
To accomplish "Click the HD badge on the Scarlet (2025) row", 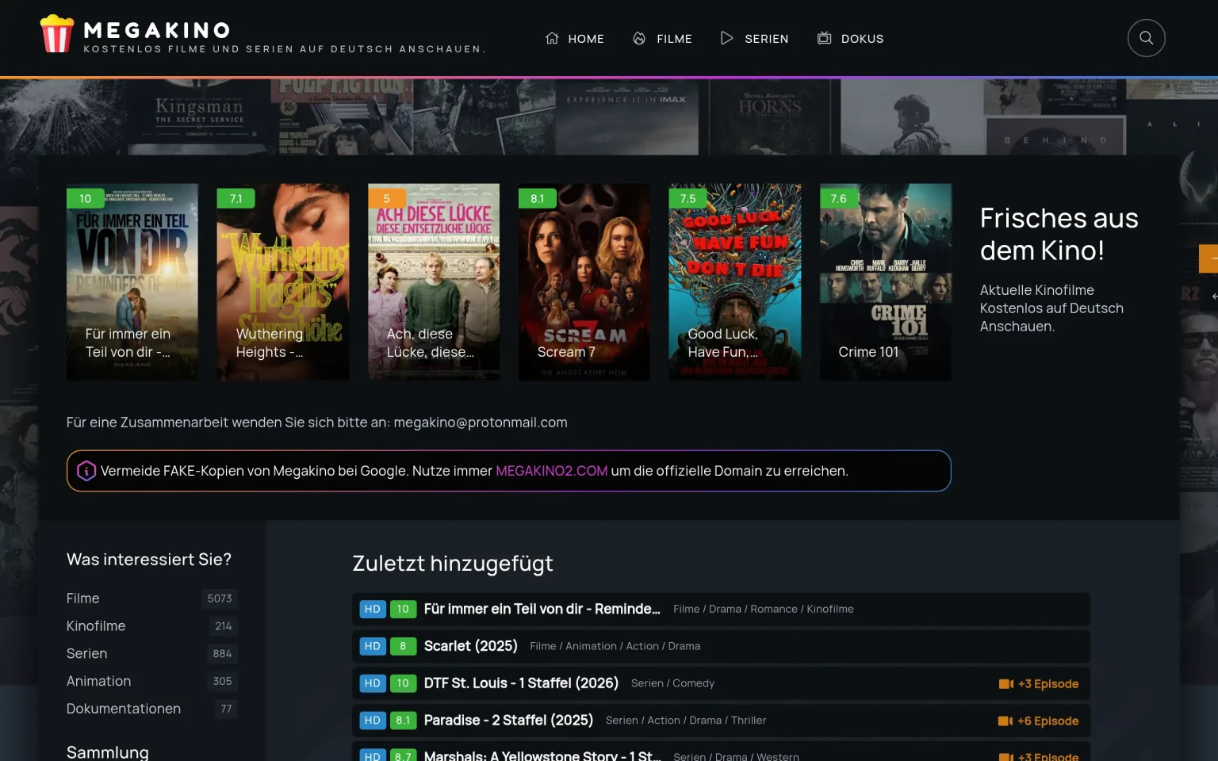I will [x=373, y=646].
